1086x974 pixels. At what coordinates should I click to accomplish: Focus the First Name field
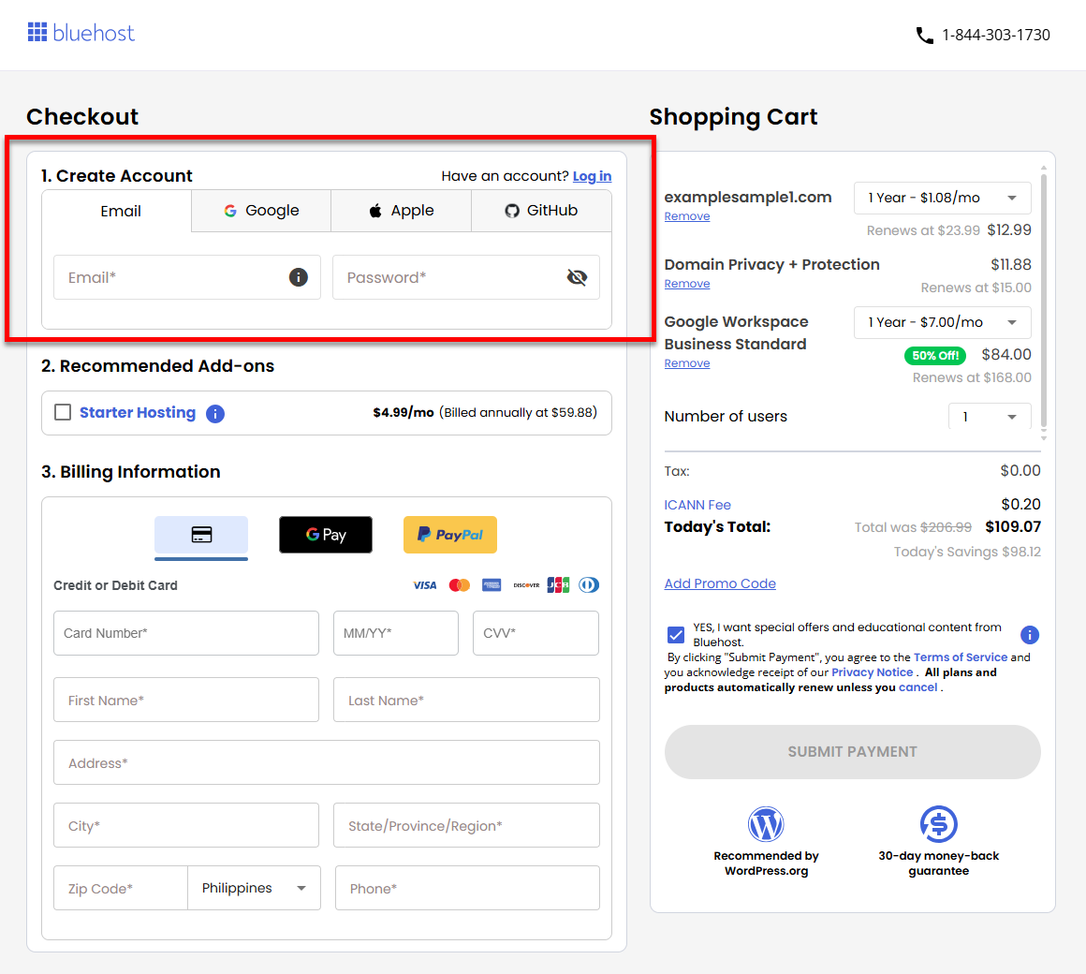(x=186, y=700)
